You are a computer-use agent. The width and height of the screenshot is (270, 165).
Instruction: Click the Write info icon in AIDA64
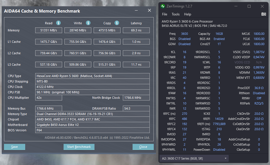88,23
